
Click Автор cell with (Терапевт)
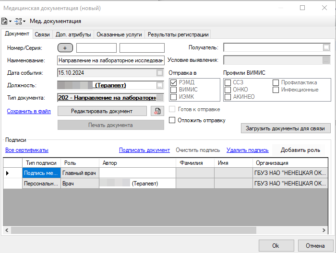(137, 184)
